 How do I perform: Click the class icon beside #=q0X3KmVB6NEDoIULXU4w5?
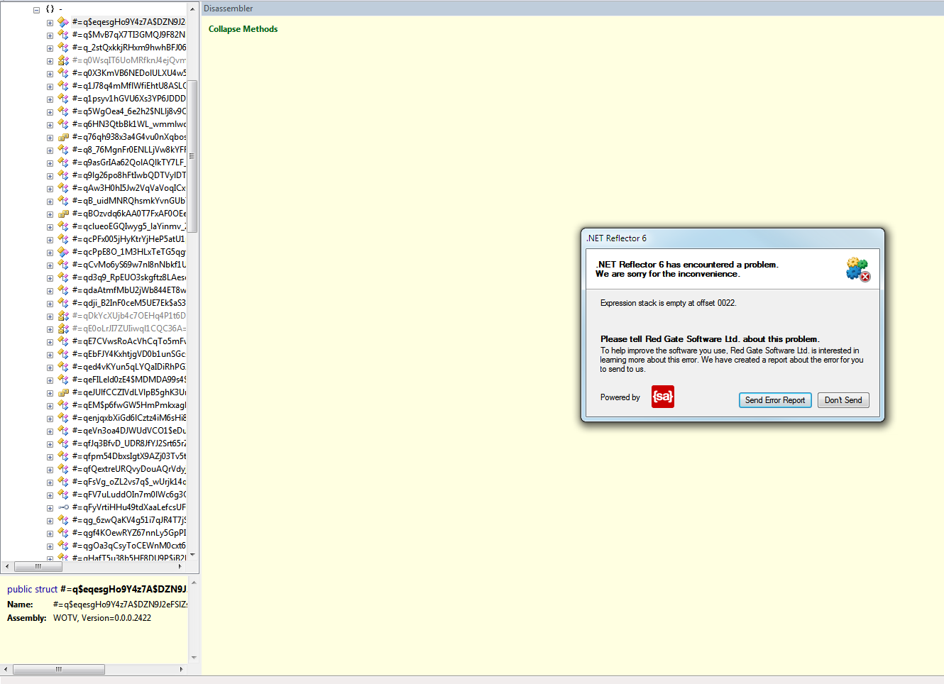[x=63, y=73]
